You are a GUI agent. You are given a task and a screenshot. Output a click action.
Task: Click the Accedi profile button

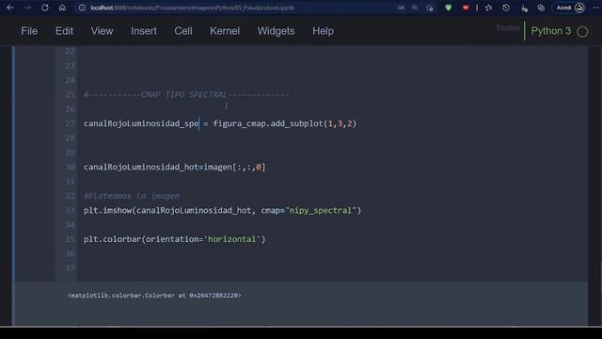[x=570, y=8]
